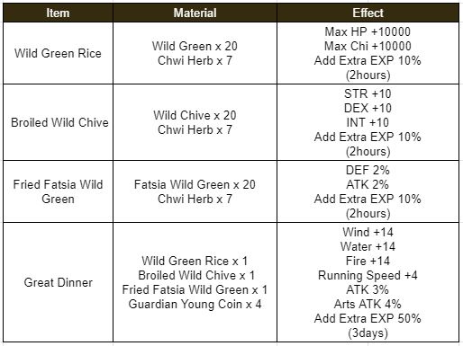
Task: Select the Fried Fatsia Wild Green cell
Action: point(58,191)
